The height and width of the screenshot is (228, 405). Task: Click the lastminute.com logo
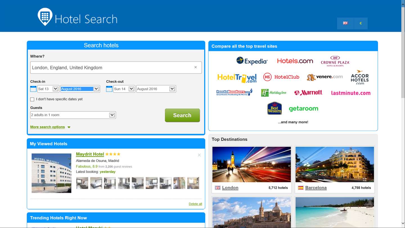point(351,93)
